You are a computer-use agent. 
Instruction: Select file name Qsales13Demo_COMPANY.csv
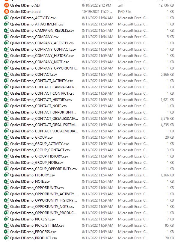click(x=34, y=37)
